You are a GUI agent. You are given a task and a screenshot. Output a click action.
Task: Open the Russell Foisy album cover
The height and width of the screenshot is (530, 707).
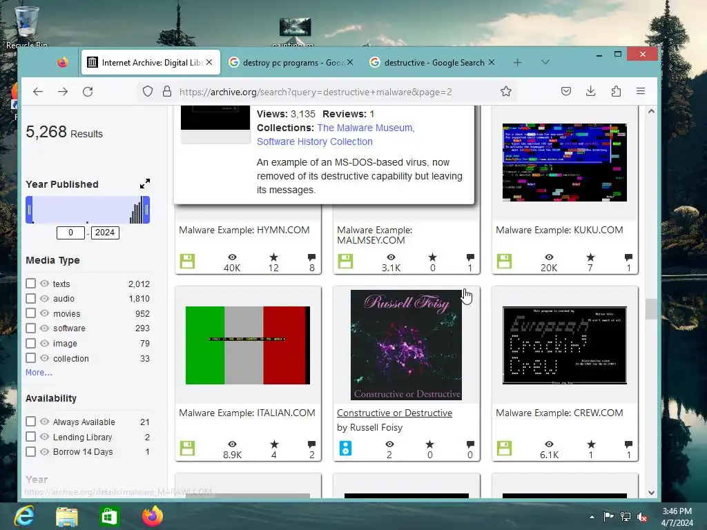pyautogui.click(x=406, y=345)
